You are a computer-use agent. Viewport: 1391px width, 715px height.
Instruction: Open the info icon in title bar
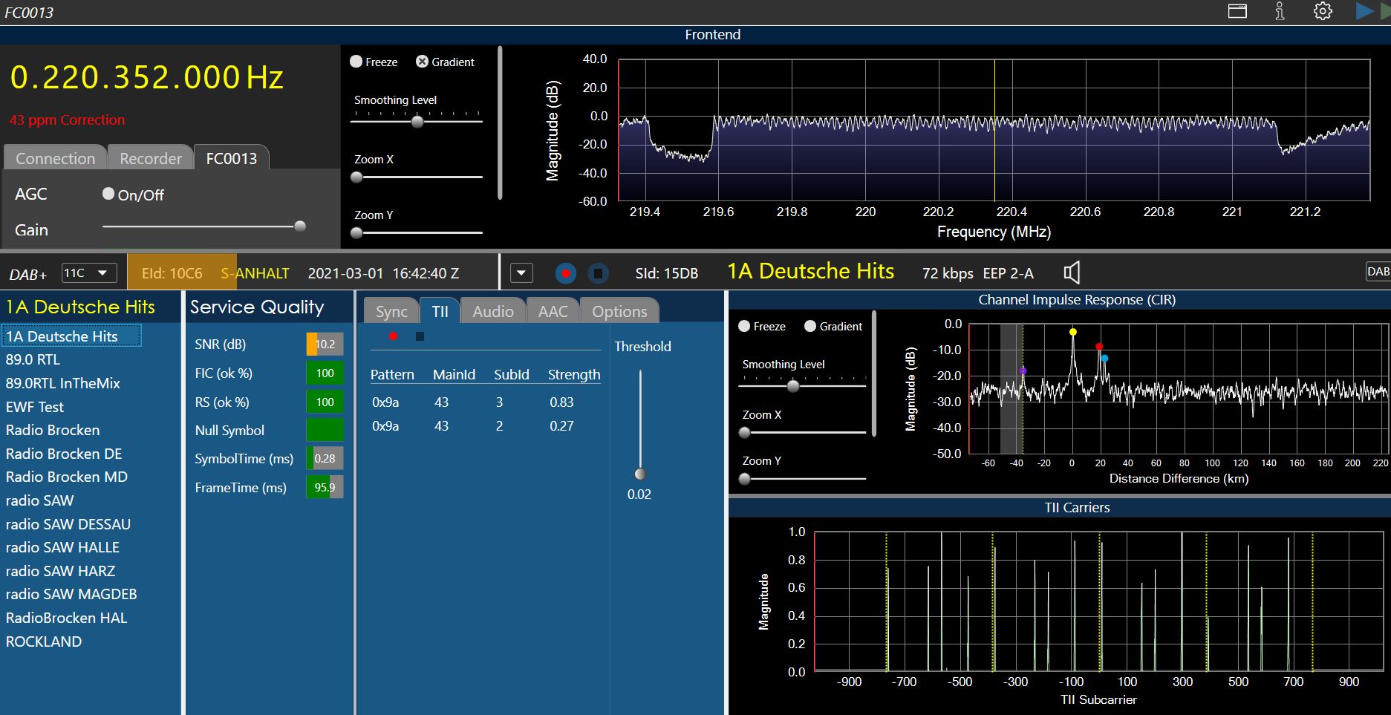point(1280,11)
